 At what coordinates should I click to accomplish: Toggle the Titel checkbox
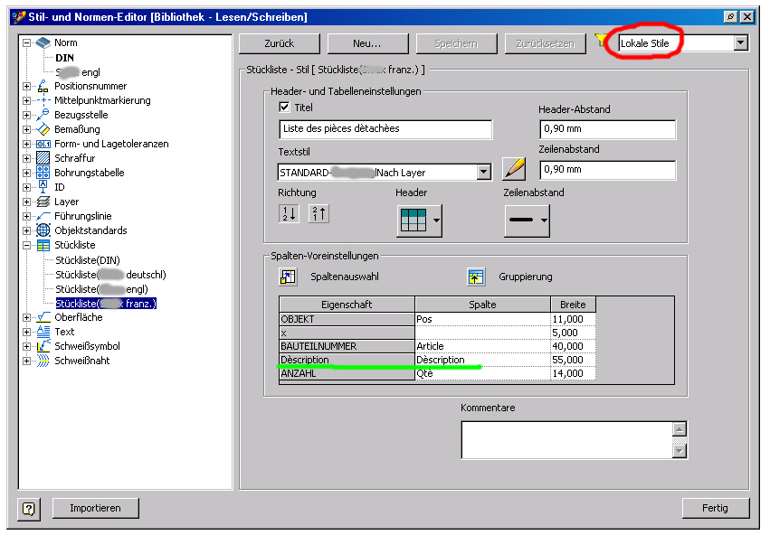pyautogui.click(x=284, y=108)
